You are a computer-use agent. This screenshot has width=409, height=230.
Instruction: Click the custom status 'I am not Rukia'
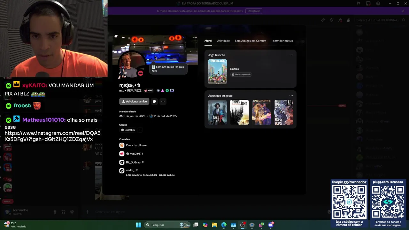168,69
